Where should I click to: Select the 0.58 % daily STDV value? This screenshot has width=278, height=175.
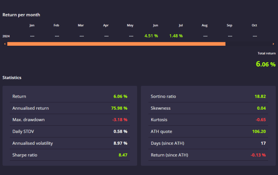click(x=121, y=131)
